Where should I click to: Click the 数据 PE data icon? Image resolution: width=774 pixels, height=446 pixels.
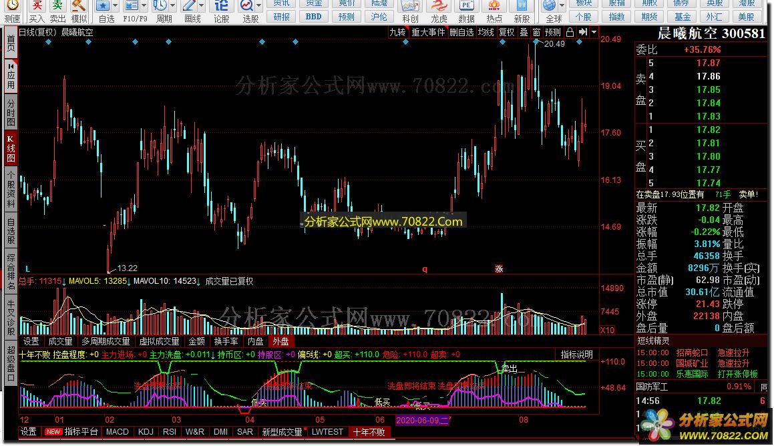tap(467, 6)
